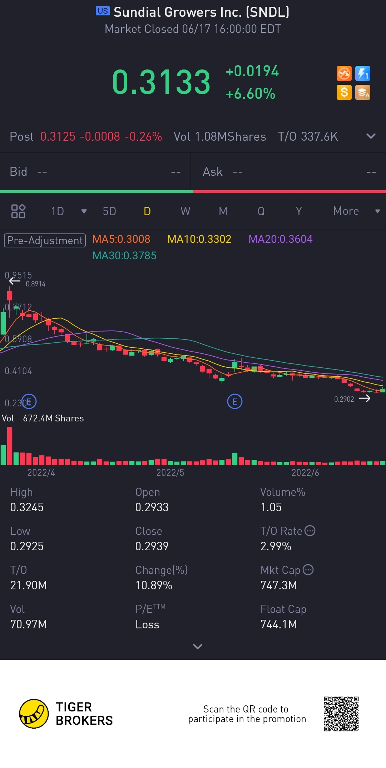Tap the Vol 1.08MShares text

point(220,136)
